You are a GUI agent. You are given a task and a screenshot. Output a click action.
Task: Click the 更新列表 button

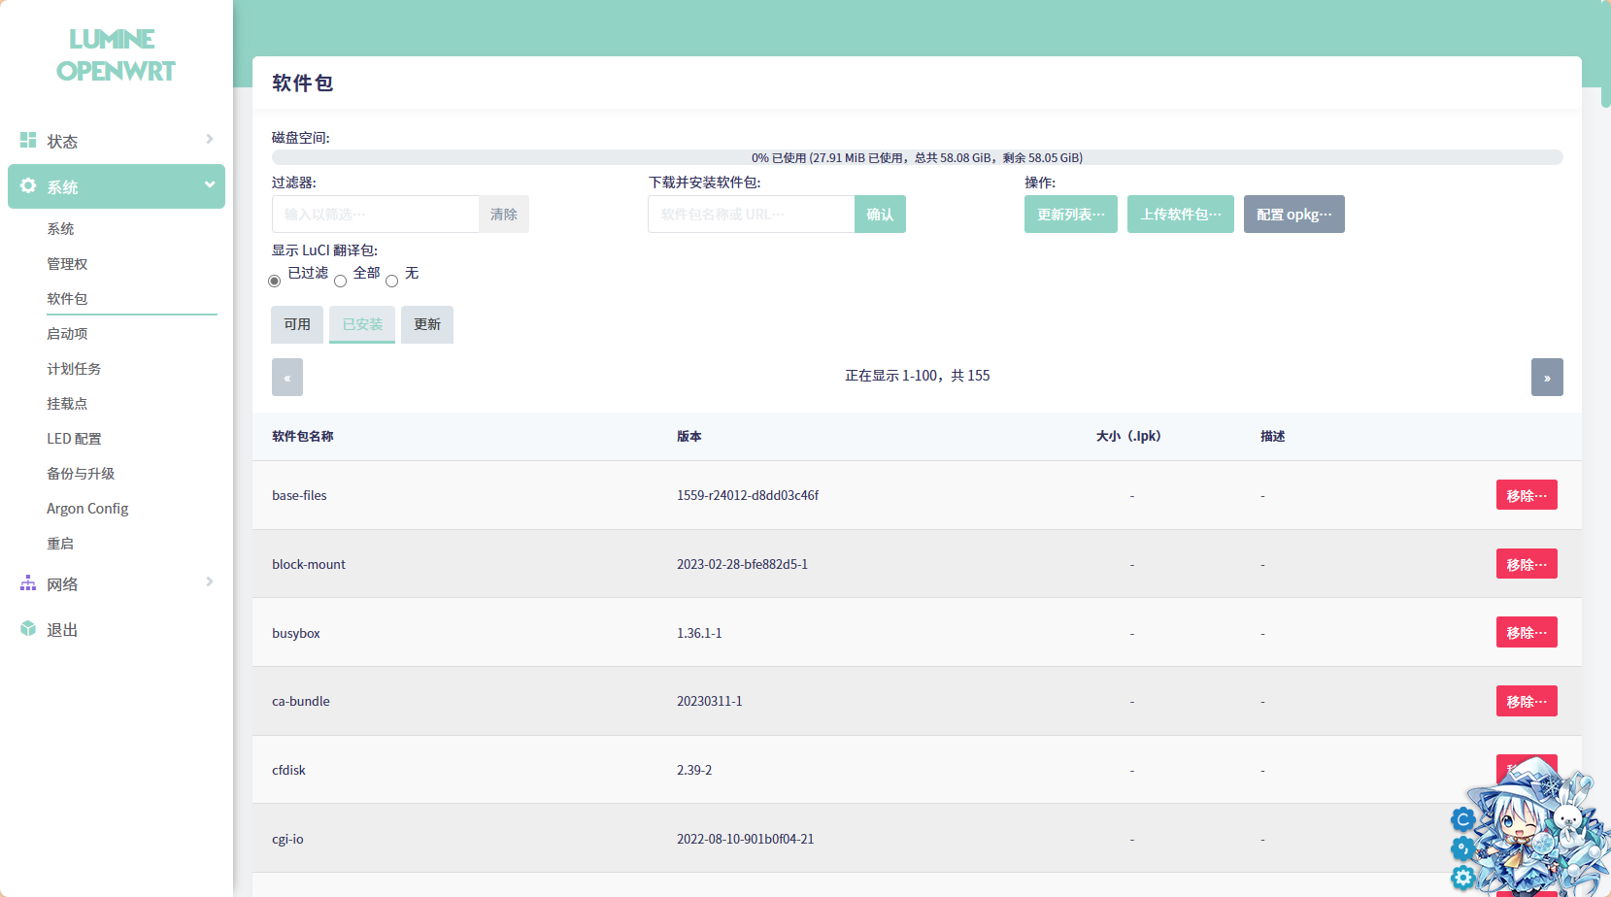click(1070, 215)
